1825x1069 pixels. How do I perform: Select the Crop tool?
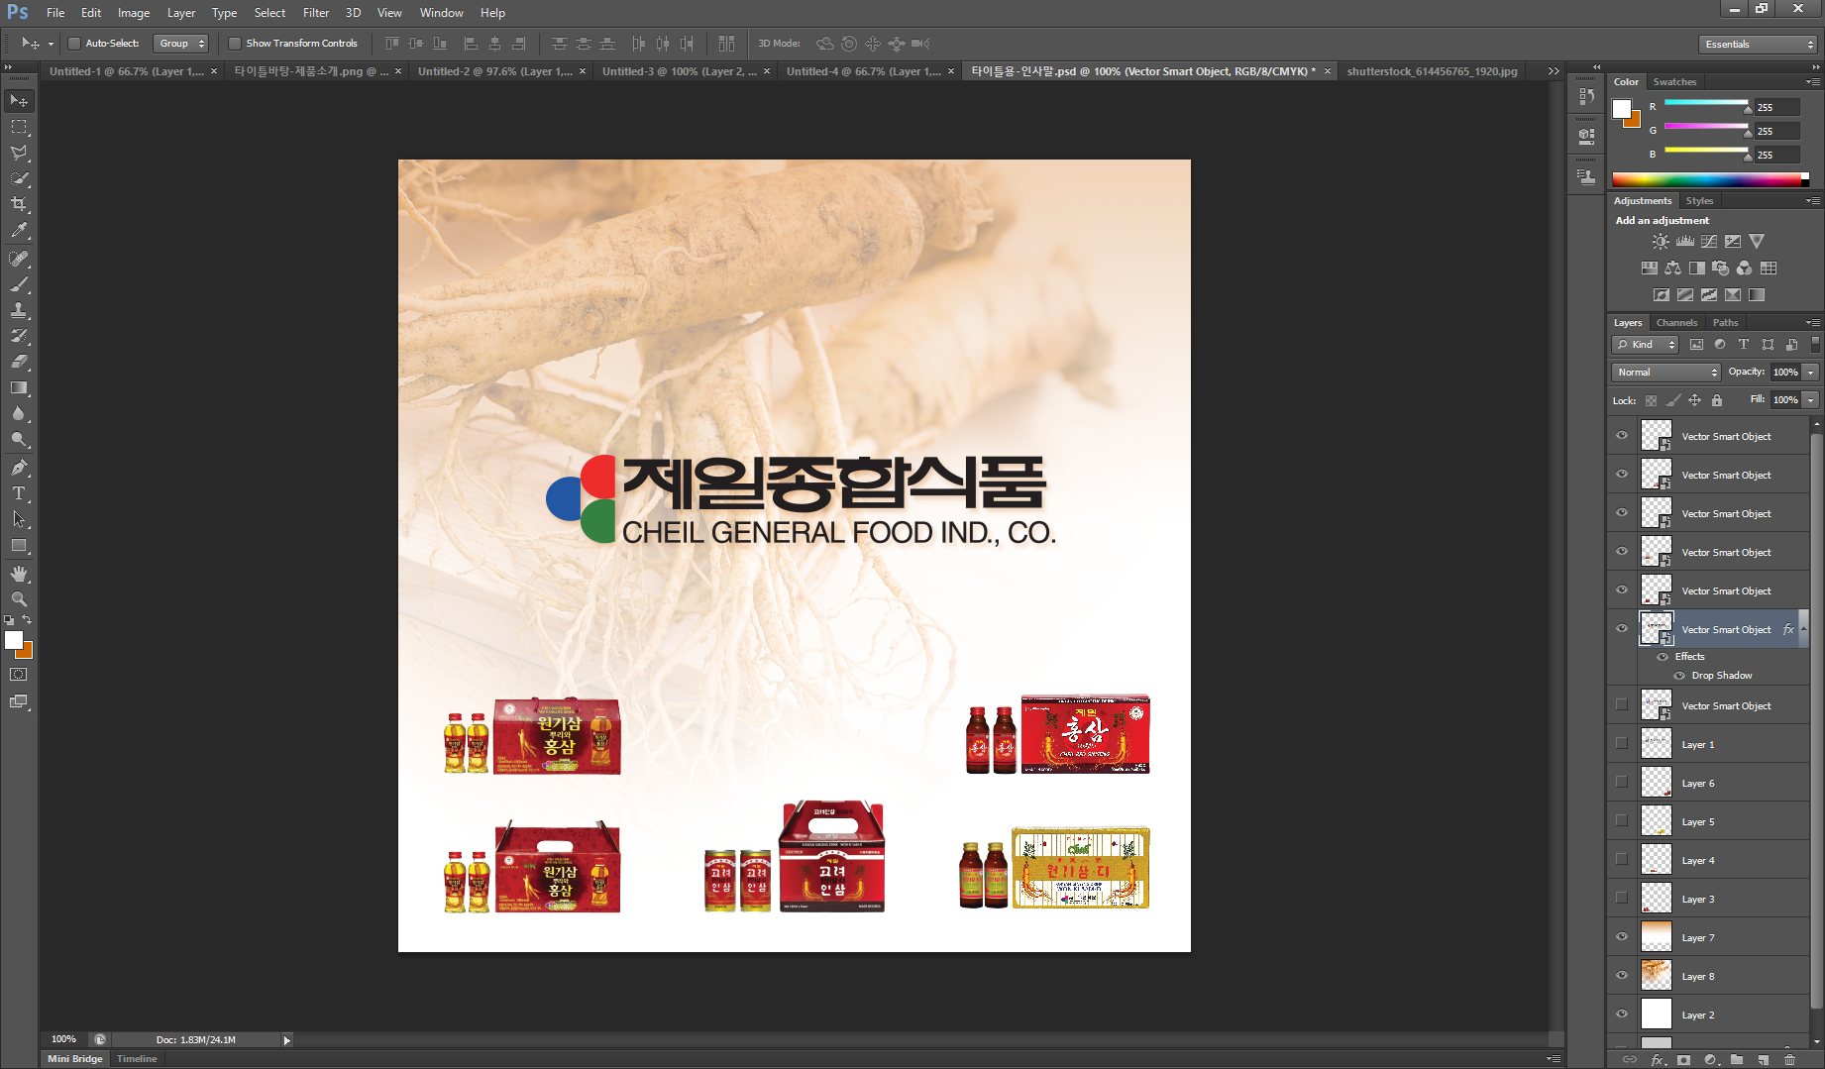tap(19, 204)
